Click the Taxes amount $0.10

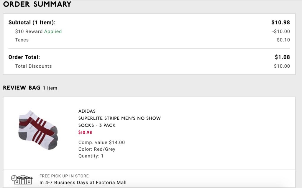283,40
